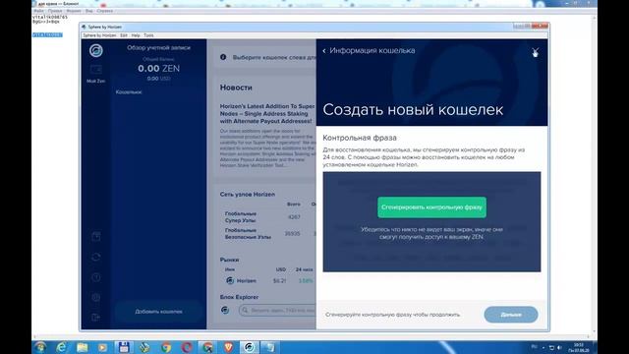
Task: Click the box icon in the sidebar
Action: pos(96,236)
